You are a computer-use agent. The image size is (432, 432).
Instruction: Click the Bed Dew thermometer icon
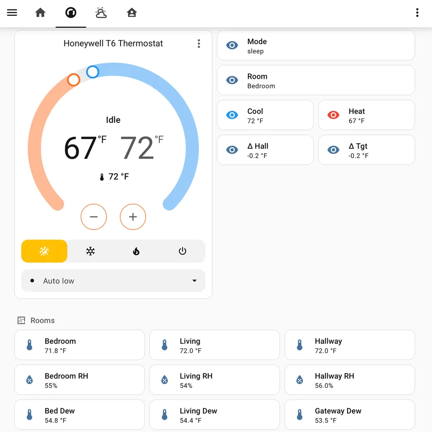coord(29,415)
